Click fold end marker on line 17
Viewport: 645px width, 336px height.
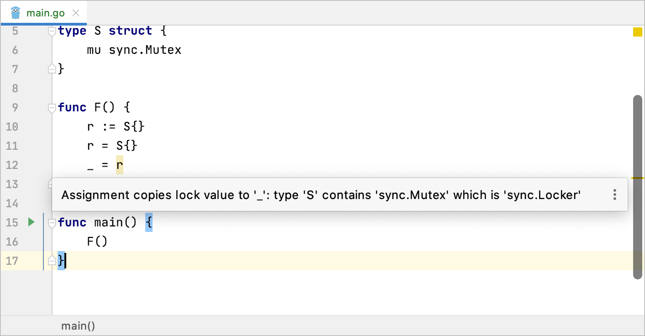[52, 261]
